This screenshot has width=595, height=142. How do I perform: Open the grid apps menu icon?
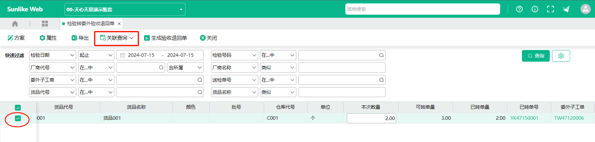(45, 24)
